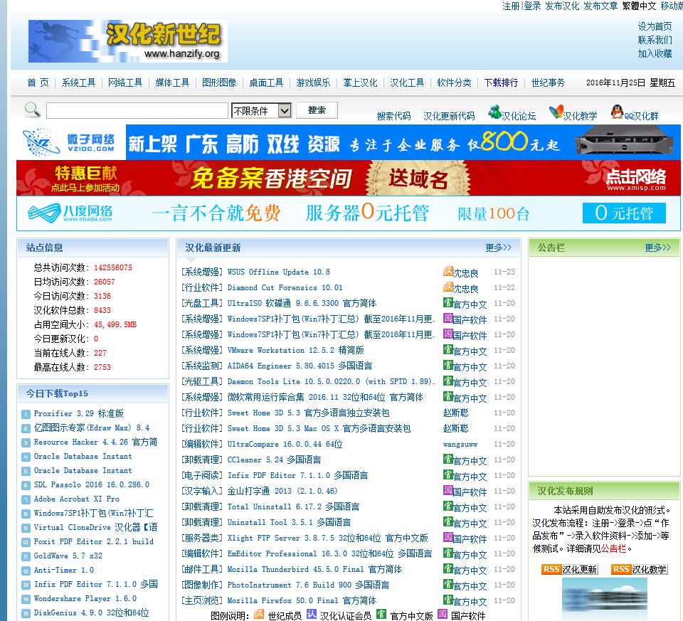
Task: Expand 更多>> in 汉化最新更新 panel
Action: pos(498,248)
